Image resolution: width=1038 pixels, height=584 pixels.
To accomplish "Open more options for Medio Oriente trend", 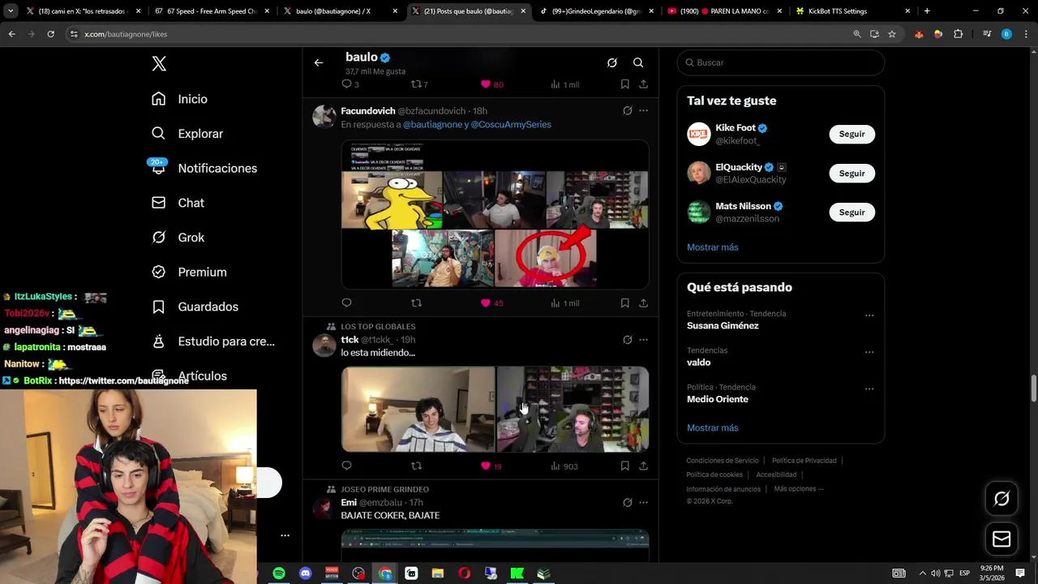I will (869, 389).
